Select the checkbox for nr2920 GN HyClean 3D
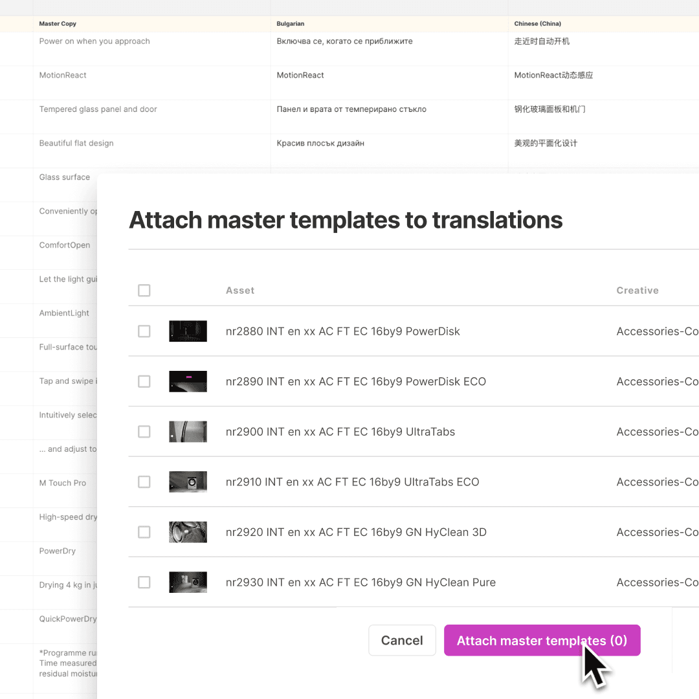The width and height of the screenshot is (699, 699). 144,532
